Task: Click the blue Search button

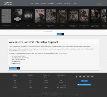Action: point(59,34)
